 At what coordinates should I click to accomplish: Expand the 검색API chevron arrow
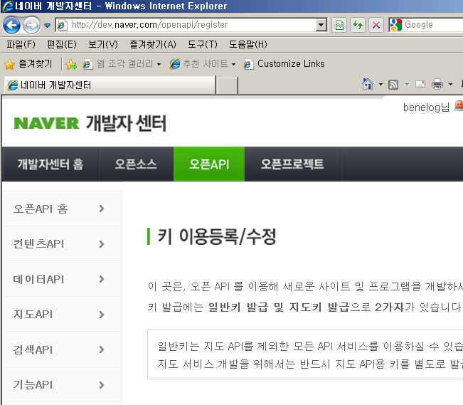102,349
